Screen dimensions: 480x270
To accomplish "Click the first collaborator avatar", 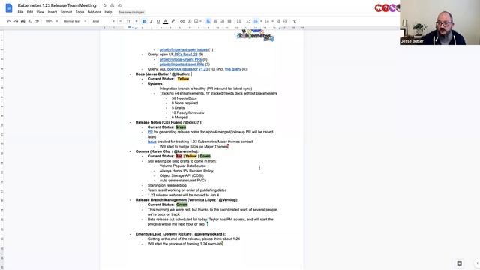I will tap(378, 8).
